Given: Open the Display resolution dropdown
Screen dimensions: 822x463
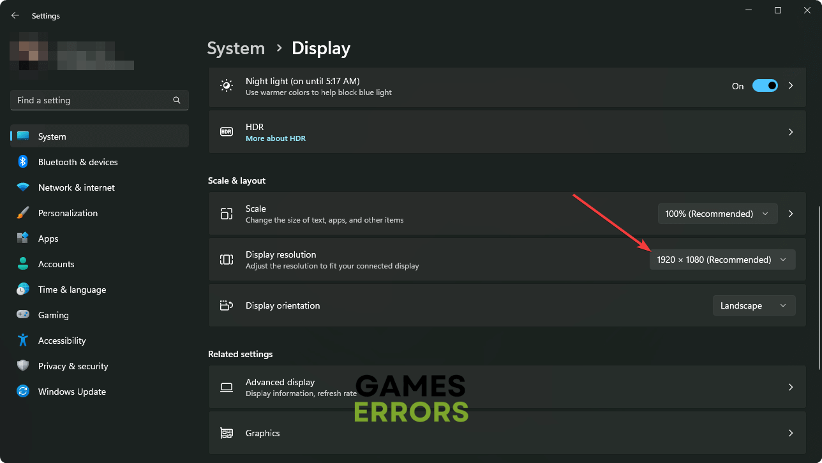Looking at the screenshot, I should pyautogui.click(x=722, y=260).
